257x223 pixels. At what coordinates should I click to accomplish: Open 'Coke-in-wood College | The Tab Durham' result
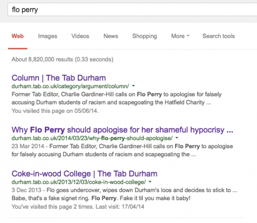84,173
